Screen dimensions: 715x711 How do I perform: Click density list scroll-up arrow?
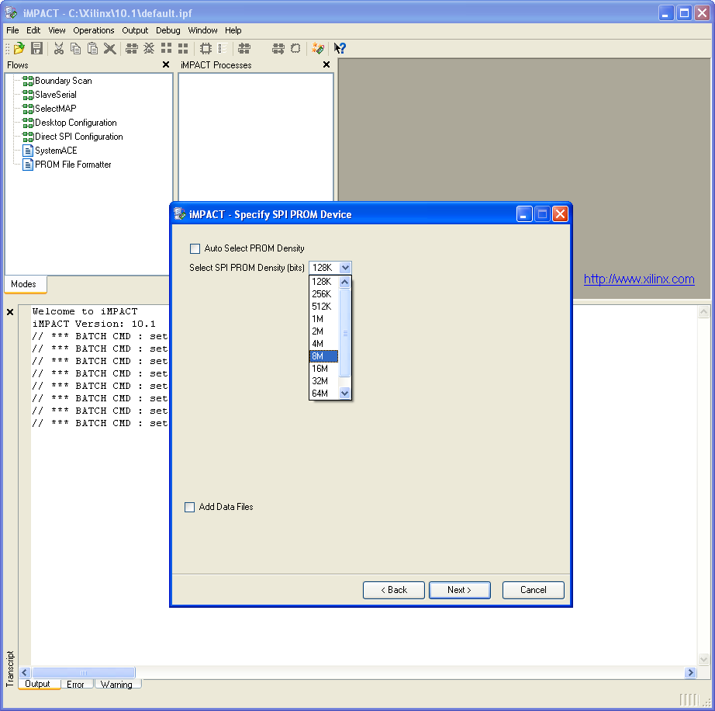pos(345,282)
